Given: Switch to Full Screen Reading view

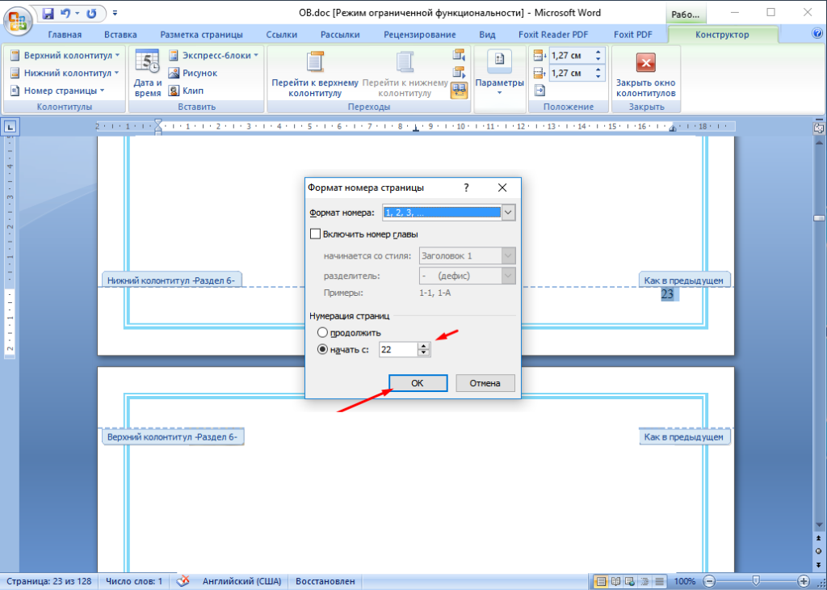Looking at the screenshot, I should coord(615,581).
